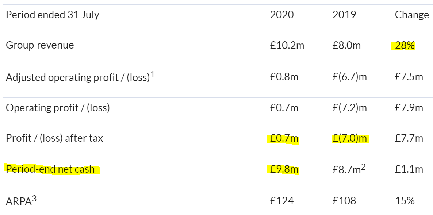Click the £124 ARPA value

(x=282, y=201)
